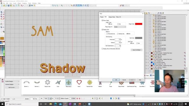This screenshot has height=106, width=189.
Task: Click the Open folder toolbar icon
Action: pos(4,6)
